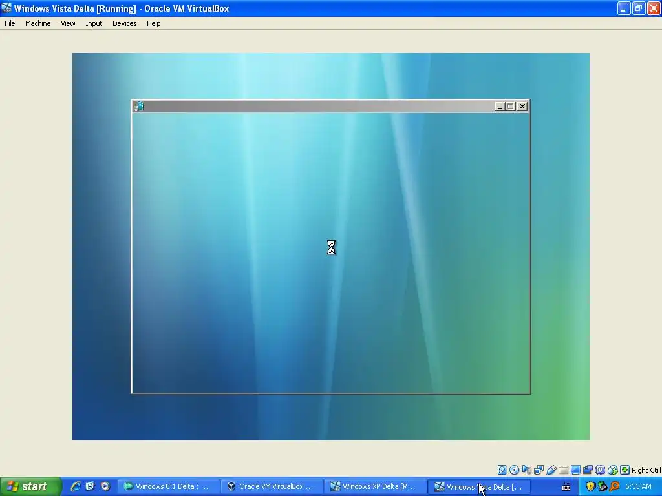Close the blank window inside the guest
662x496 pixels.
point(522,107)
